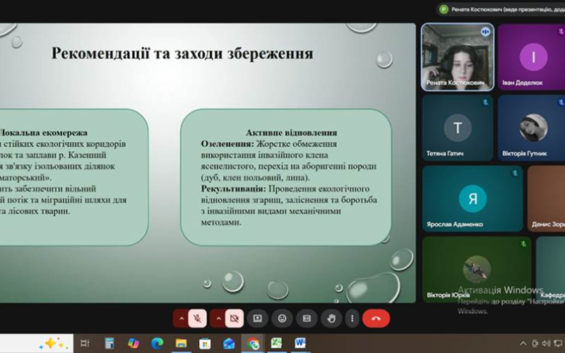Image resolution: width=565 pixels, height=353 pixels.
Task: Raise hand in the meeting
Action: pos(331,318)
